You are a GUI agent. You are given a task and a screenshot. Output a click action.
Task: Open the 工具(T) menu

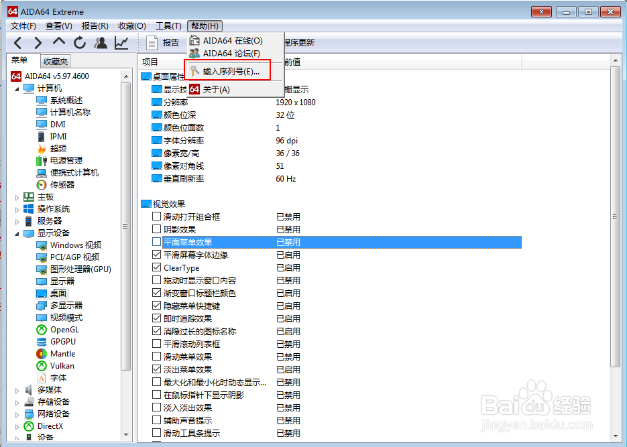(x=168, y=26)
